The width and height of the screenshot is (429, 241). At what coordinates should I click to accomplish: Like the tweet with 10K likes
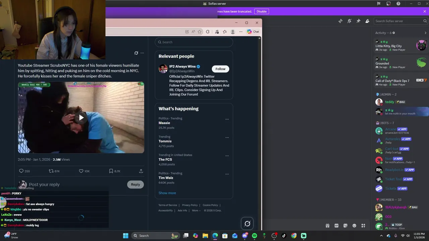pos(81,171)
